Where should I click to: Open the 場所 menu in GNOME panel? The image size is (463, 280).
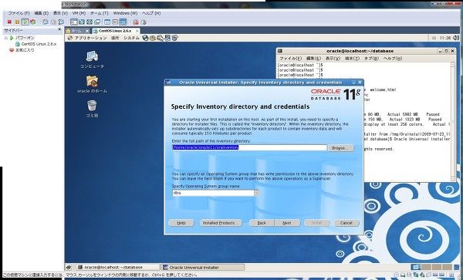click(115, 38)
